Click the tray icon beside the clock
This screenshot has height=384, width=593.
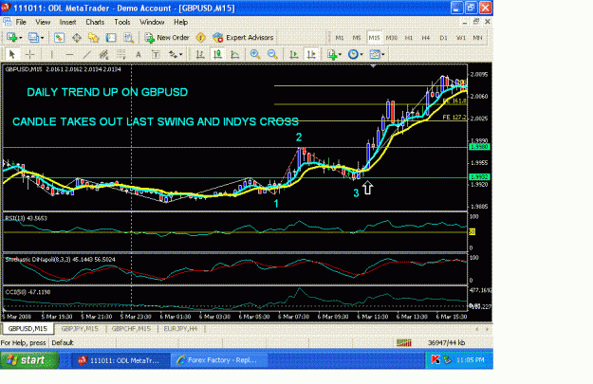point(447,359)
